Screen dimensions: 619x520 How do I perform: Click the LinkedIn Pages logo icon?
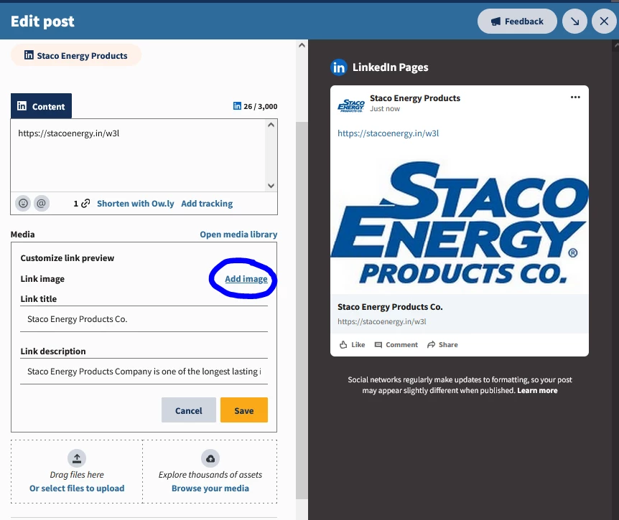[339, 67]
